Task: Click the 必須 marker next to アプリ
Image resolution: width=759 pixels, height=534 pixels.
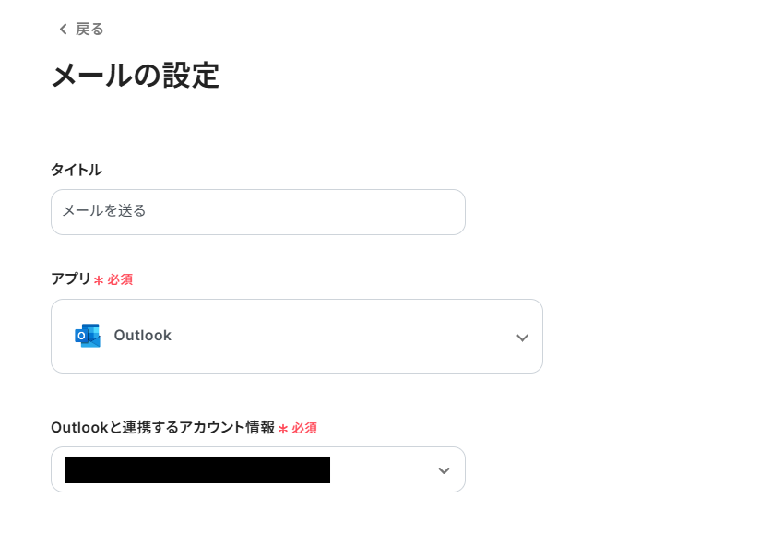Action: click(x=120, y=279)
